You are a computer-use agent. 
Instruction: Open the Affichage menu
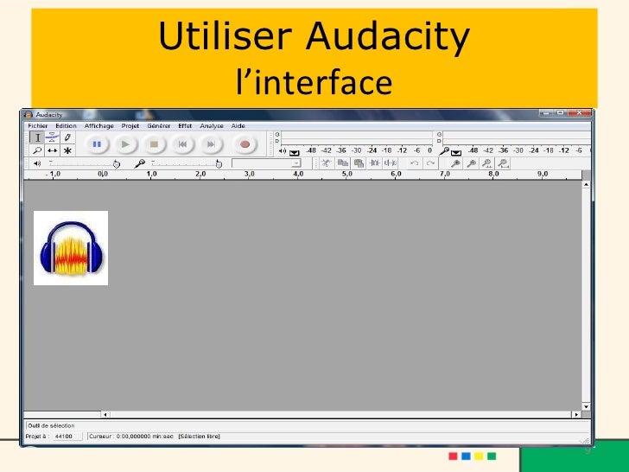coord(99,125)
